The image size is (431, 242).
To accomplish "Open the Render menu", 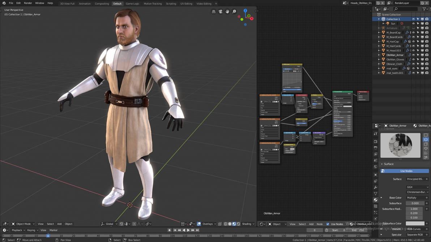I will [x=28, y=3].
